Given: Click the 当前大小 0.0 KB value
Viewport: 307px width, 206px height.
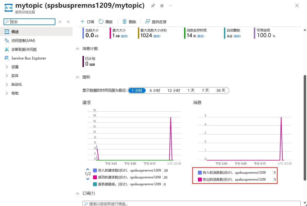Looking at the screenshot, I should pyautogui.click(x=92, y=36).
